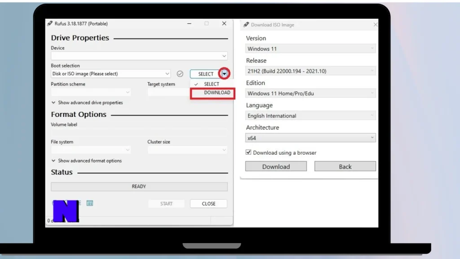Open the Language dropdown English International

[x=310, y=116]
